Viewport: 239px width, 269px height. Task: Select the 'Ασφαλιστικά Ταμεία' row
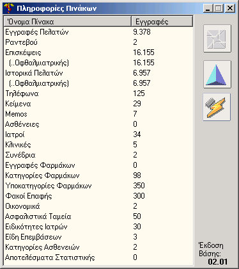pos(98,216)
